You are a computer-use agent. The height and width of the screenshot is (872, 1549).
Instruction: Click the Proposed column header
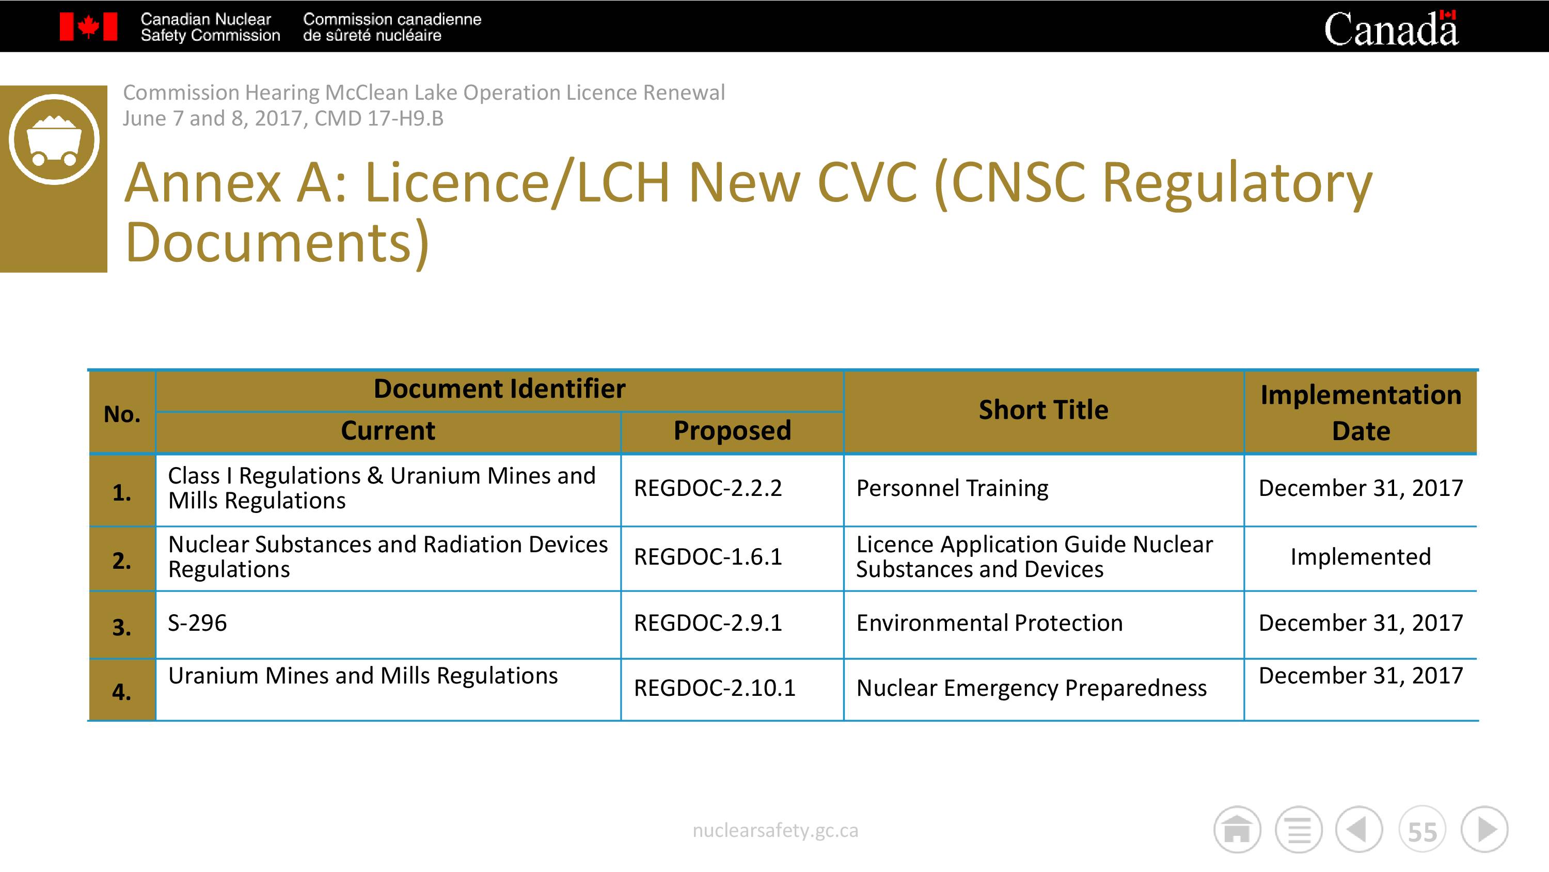[732, 431]
